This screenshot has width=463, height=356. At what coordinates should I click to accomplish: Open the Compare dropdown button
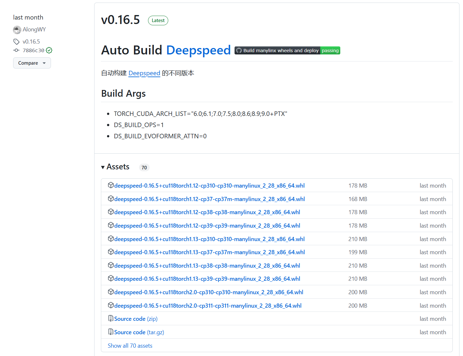[32, 63]
